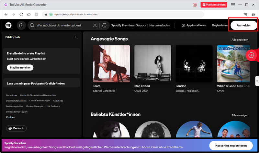
Task: Show all Angesagte Songs
Action: click(240, 40)
